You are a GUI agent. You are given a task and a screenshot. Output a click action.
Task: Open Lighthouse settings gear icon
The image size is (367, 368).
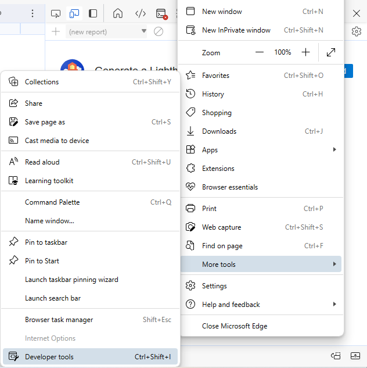point(356,31)
